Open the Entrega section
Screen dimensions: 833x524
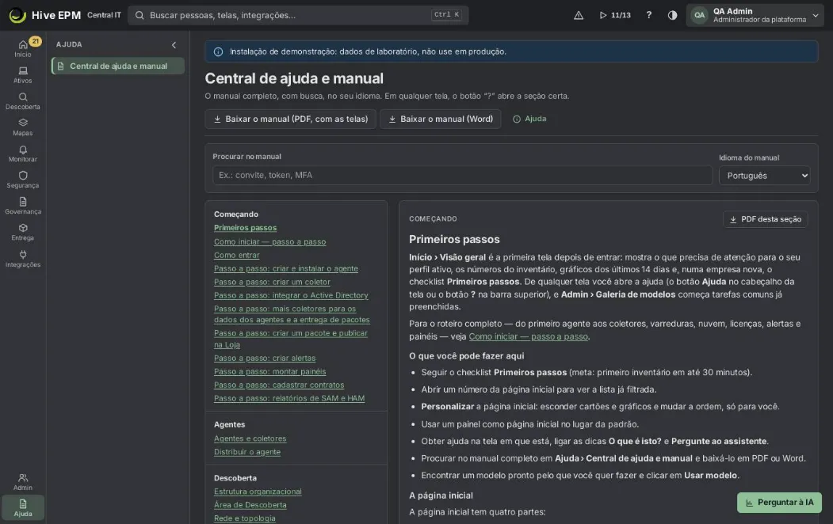coord(23,232)
